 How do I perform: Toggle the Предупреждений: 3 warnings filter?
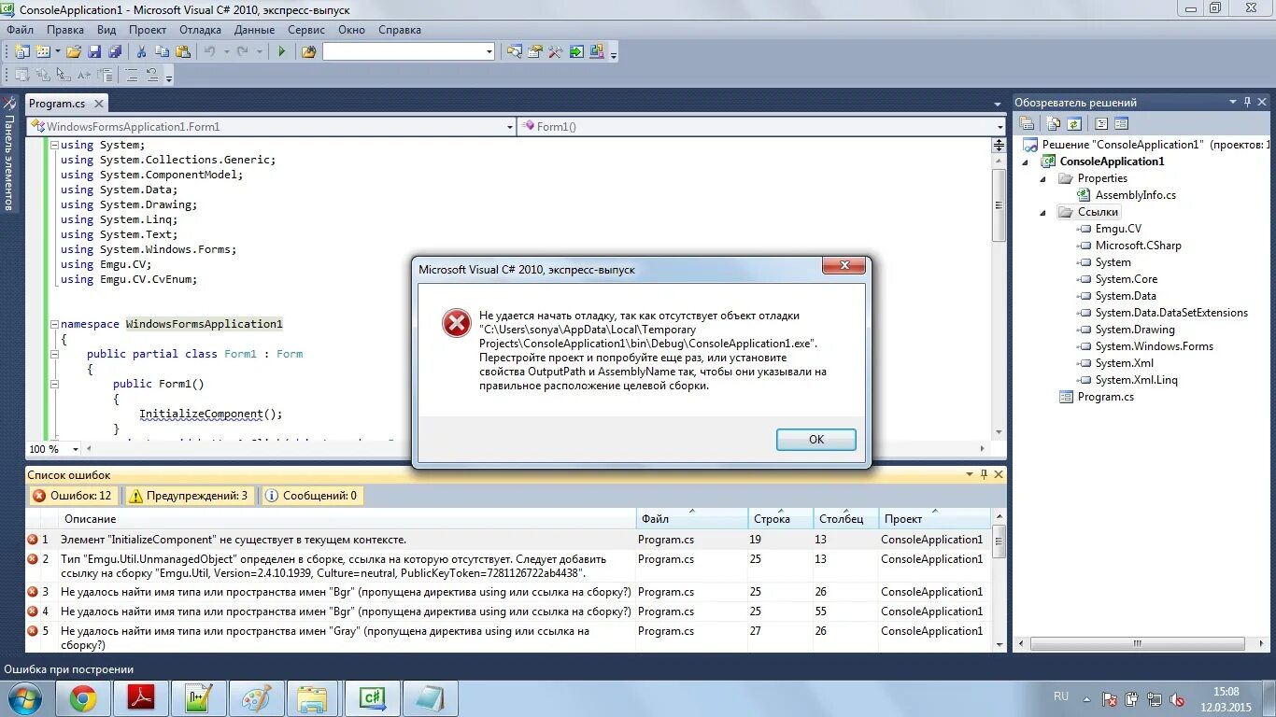(190, 496)
